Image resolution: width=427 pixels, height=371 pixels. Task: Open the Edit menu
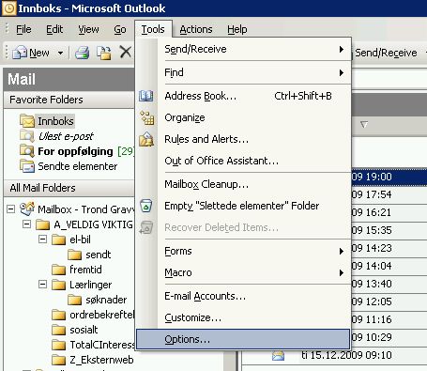pyautogui.click(x=54, y=29)
